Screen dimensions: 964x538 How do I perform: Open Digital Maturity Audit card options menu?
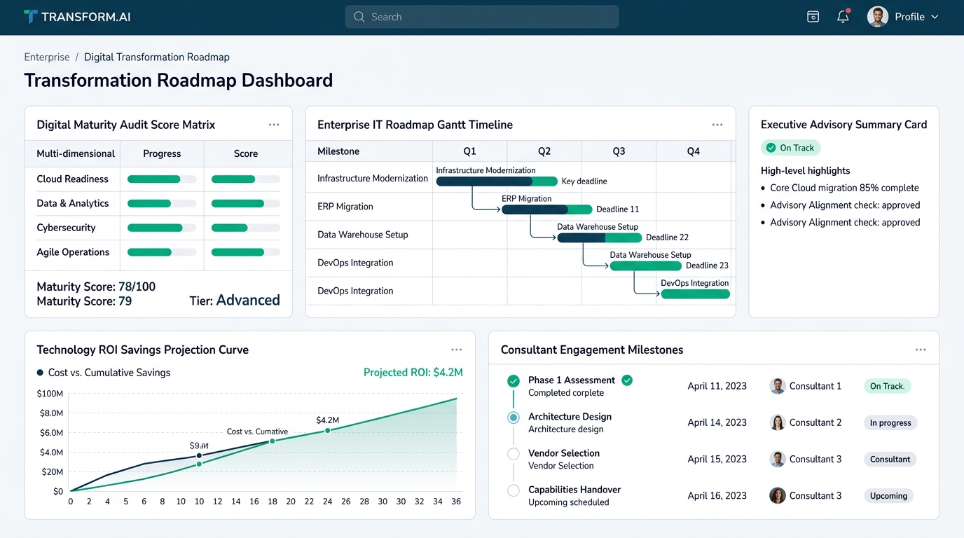click(x=274, y=125)
